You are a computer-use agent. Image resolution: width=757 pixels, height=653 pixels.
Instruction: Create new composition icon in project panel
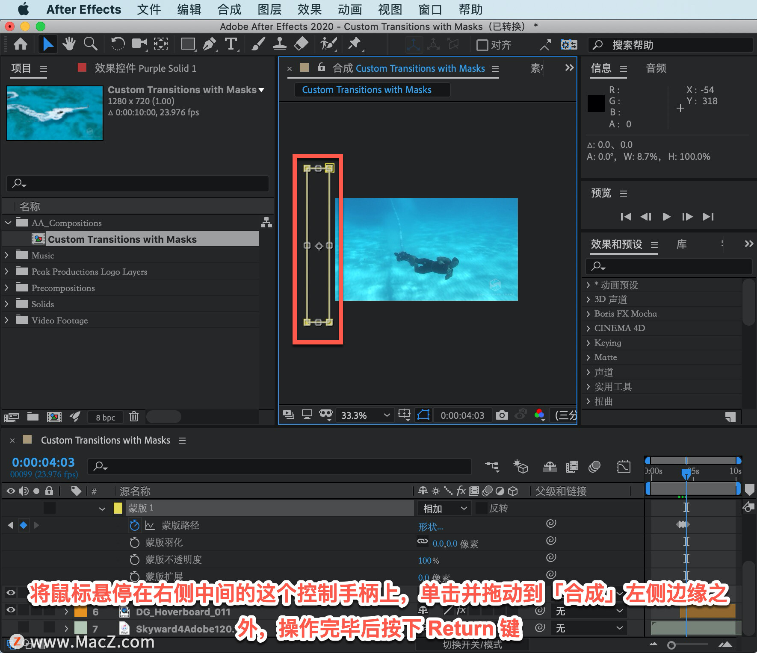54,417
